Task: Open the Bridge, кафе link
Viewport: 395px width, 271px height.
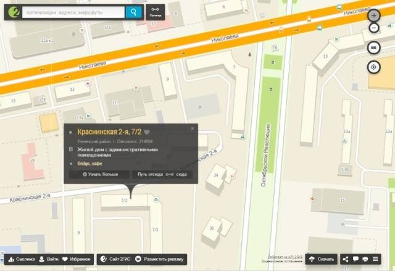Action: (x=91, y=164)
